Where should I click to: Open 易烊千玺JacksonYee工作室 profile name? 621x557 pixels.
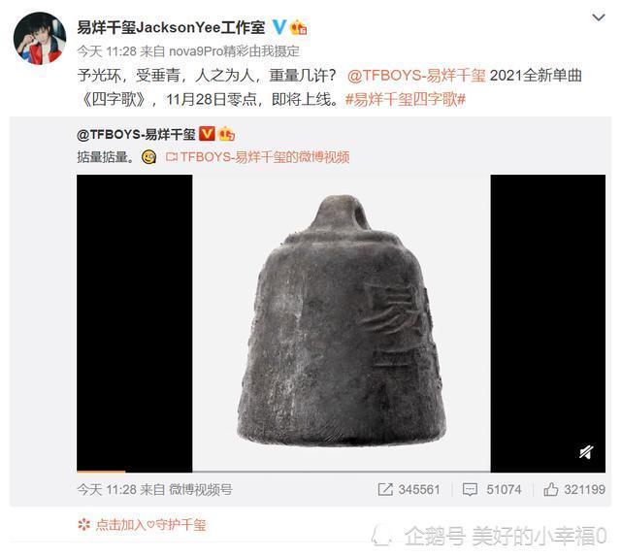pyautogui.click(x=171, y=27)
